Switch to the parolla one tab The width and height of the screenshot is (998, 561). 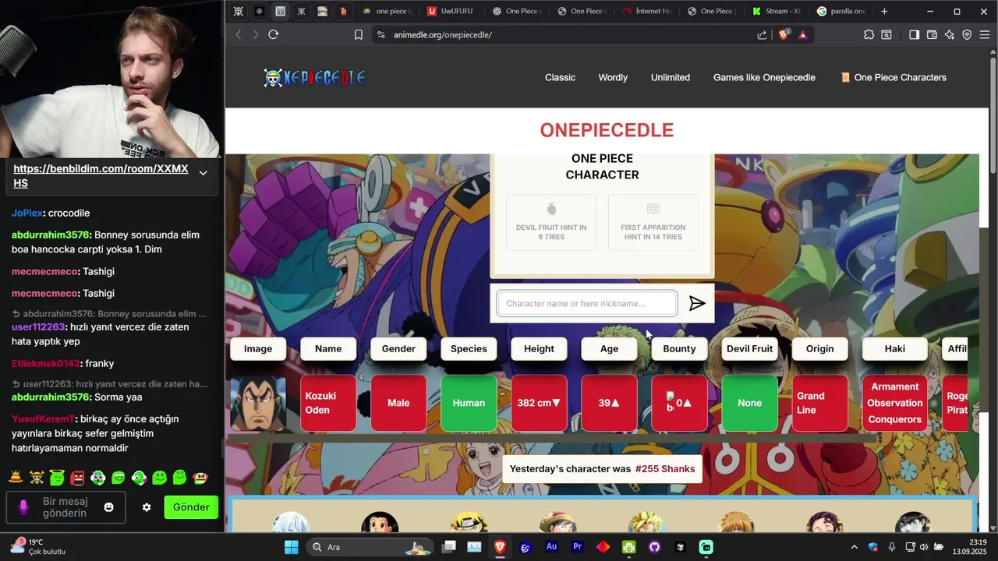coord(841,11)
